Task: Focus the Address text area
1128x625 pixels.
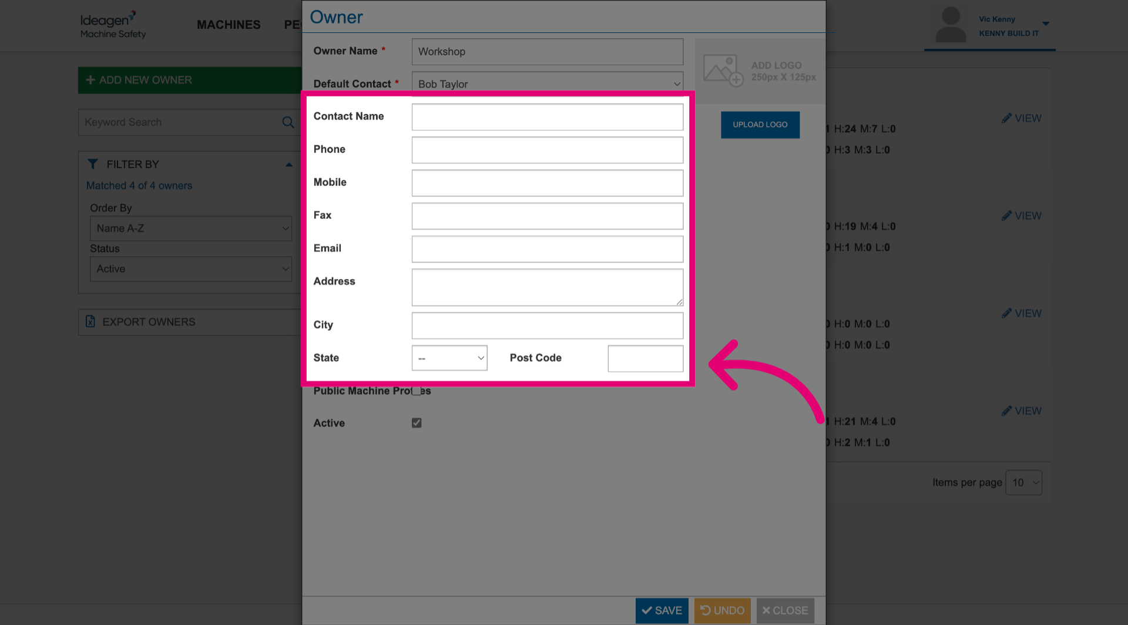Action: 548,287
